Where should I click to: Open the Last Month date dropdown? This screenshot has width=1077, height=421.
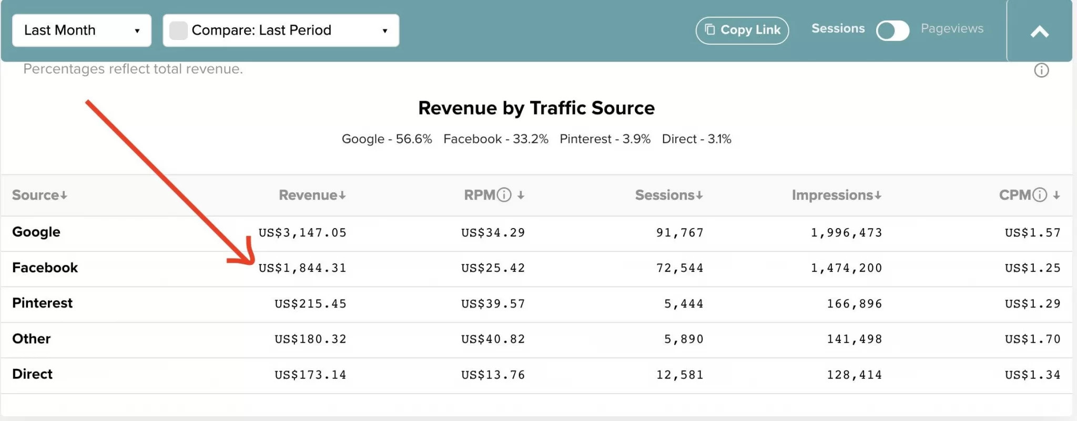82,30
